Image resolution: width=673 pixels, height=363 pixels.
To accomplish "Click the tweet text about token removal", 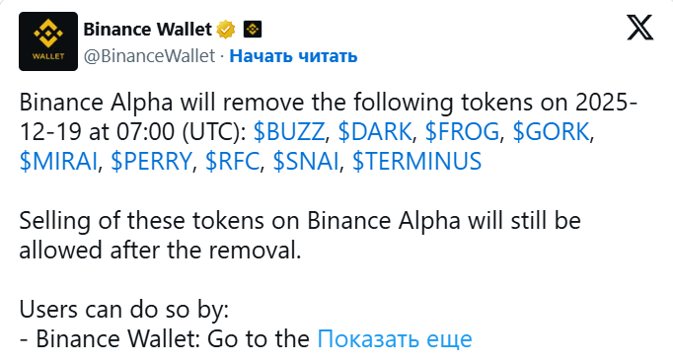I will [x=329, y=132].
